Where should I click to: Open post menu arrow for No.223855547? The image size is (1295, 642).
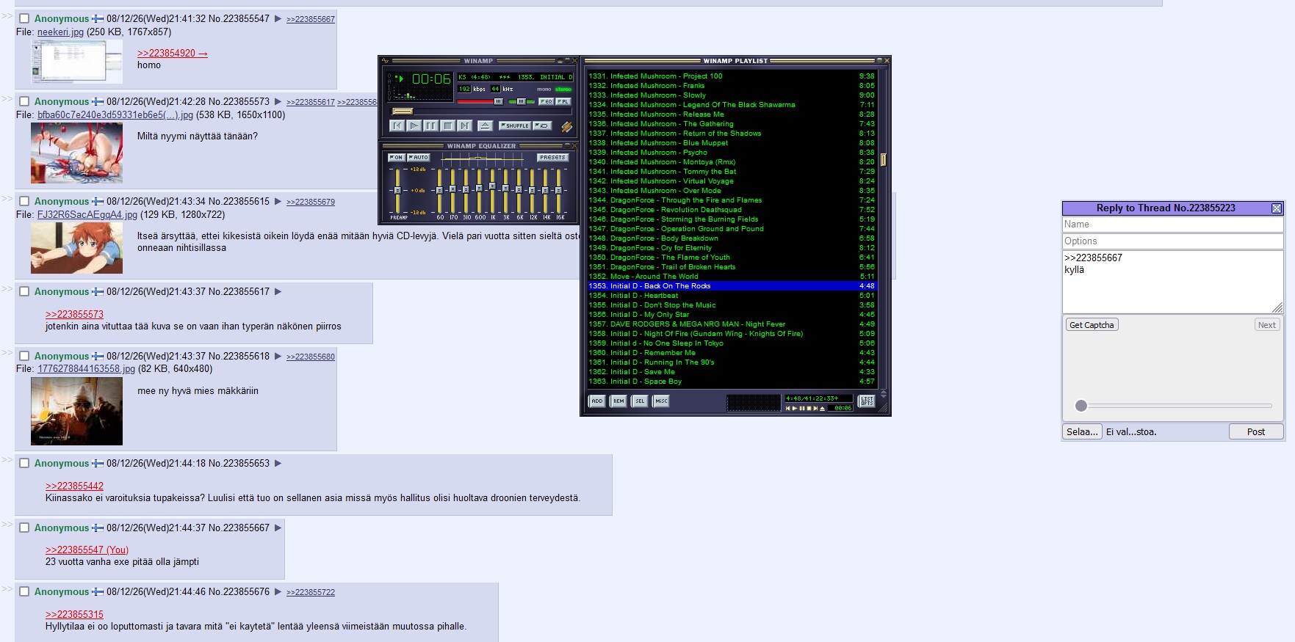click(278, 19)
